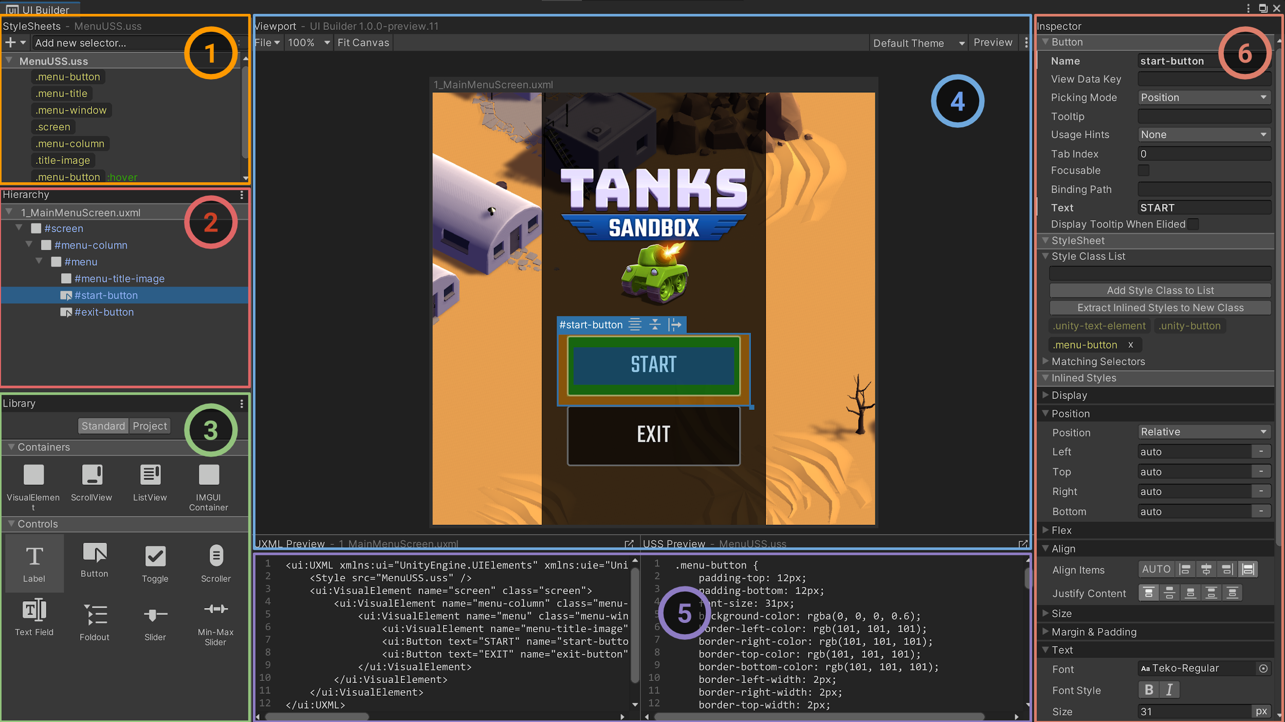
Task: Click the Fit Canvas button in viewport toolbar
Action: click(363, 42)
